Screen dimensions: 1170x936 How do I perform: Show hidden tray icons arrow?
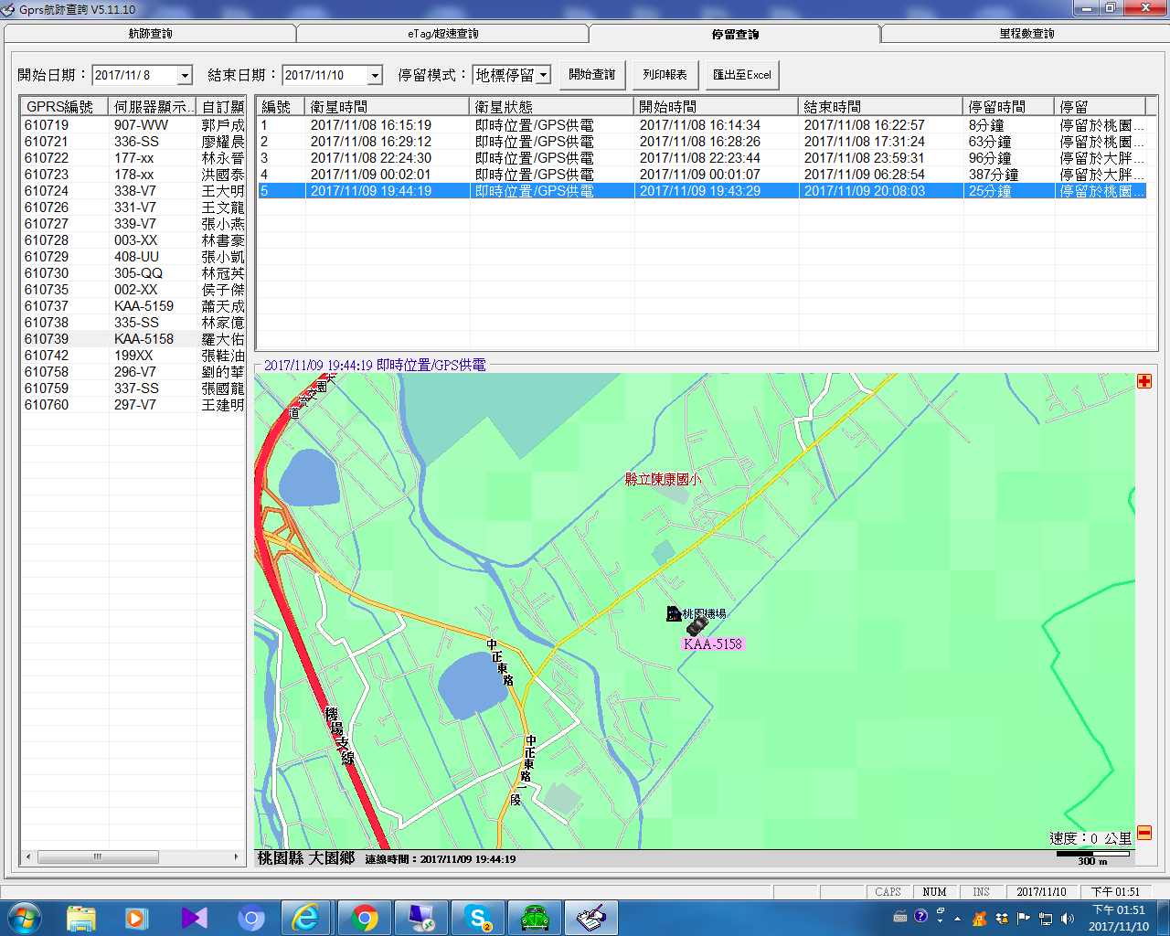tap(958, 918)
